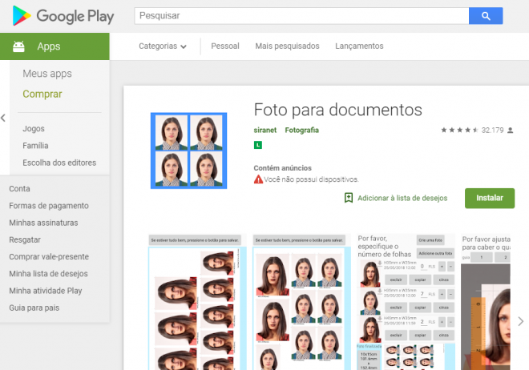Image resolution: width=529 pixels, height=370 pixels.
Task: Click the green Instalar button
Action: pyautogui.click(x=490, y=198)
